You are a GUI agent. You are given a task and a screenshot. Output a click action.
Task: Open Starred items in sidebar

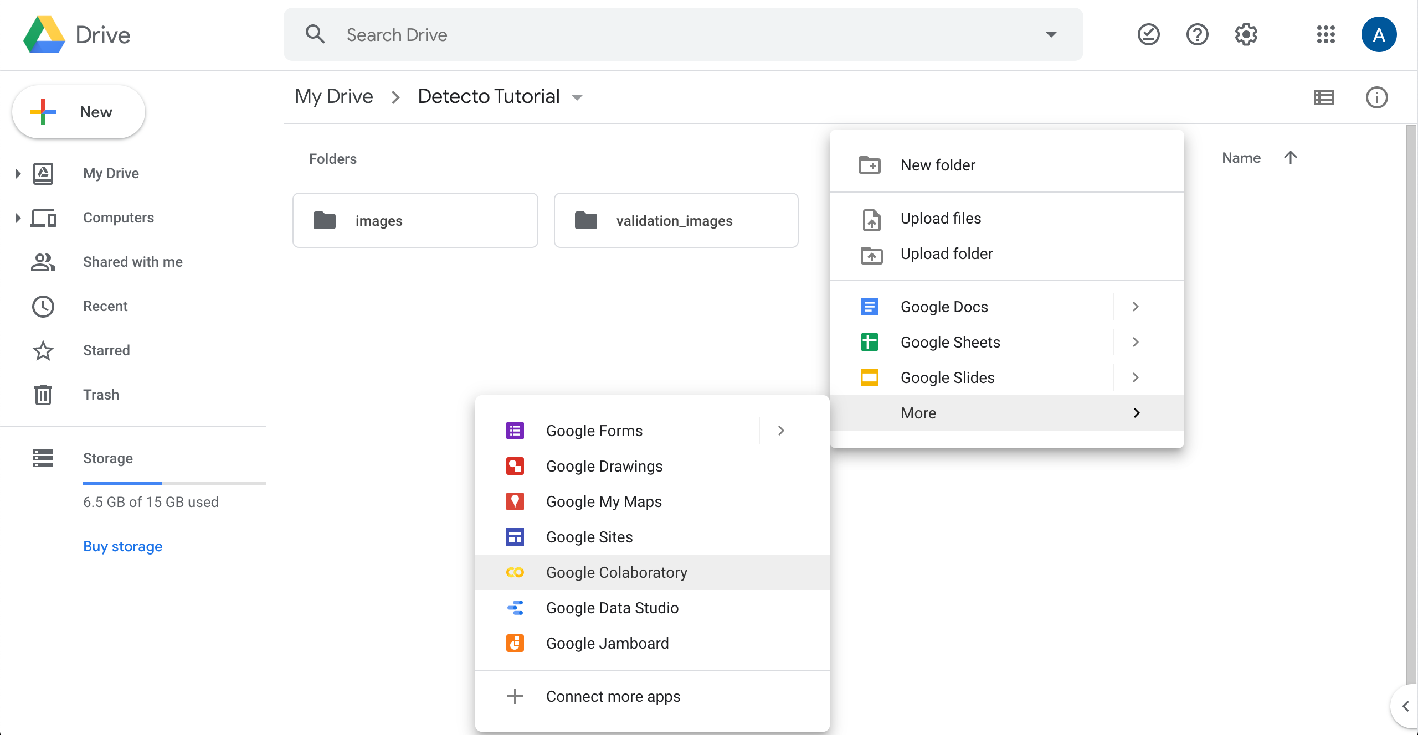click(106, 350)
